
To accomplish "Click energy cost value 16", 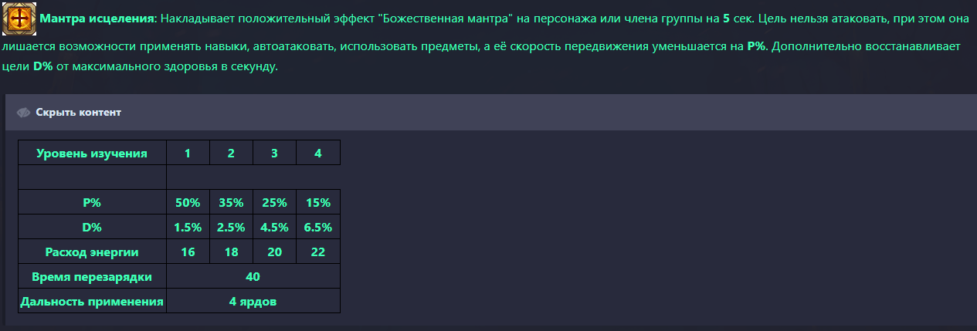I will click(188, 252).
